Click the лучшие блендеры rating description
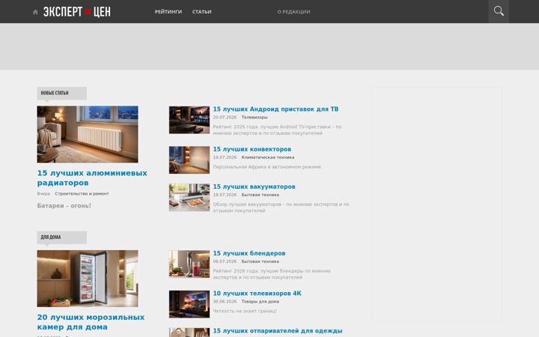The height and width of the screenshot is (337, 539). coord(272,274)
